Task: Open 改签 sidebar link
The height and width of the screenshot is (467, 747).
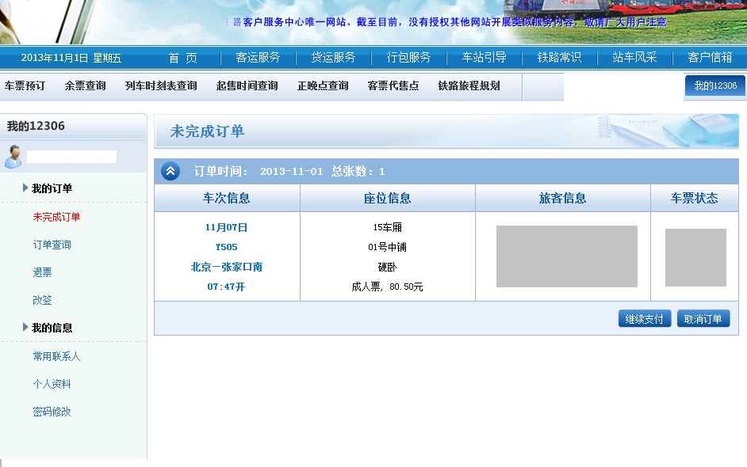Action: (42, 300)
